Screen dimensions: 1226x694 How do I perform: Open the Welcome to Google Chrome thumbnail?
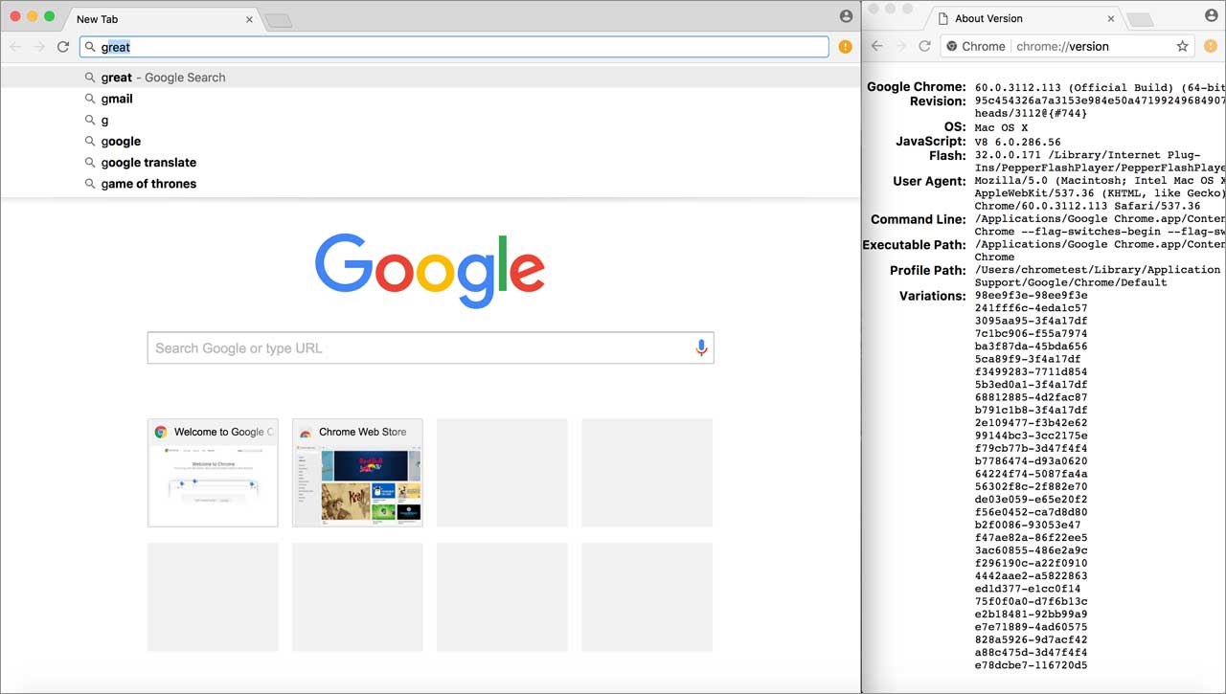[213, 472]
